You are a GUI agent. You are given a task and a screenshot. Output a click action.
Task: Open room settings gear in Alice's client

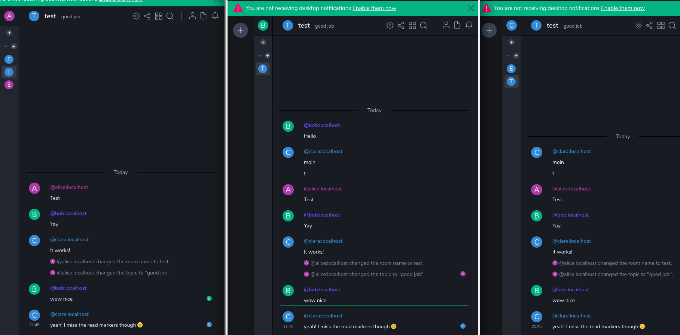136,16
